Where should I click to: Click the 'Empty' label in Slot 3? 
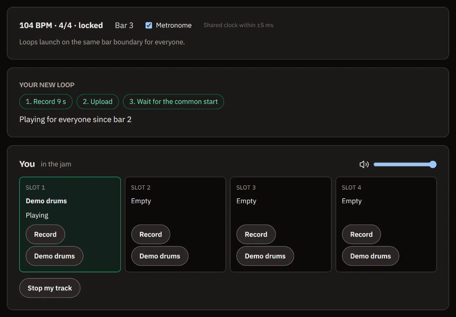click(x=246, y=201)
